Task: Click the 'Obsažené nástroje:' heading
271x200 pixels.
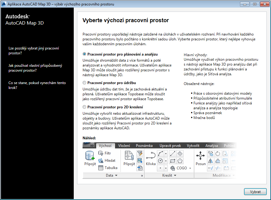Action: (199, 84)
